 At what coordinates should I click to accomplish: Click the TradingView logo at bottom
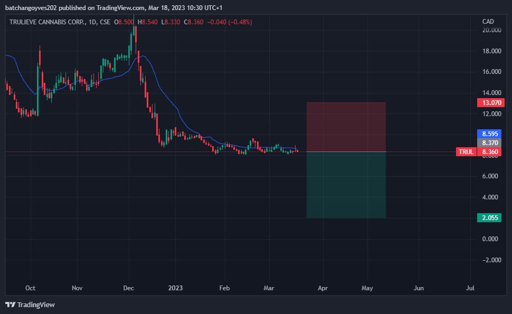(x=30, y=305)
